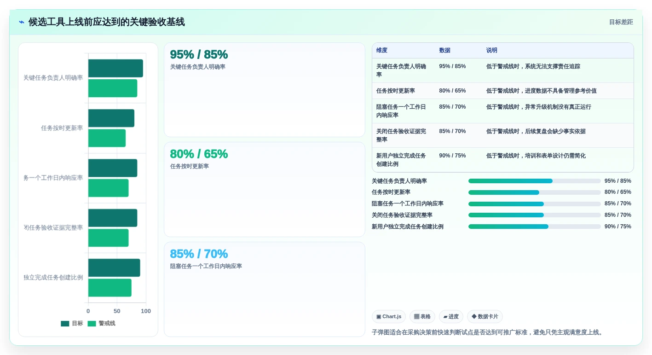
Task: Click the 数据 column header
Action: coord(445,50)
